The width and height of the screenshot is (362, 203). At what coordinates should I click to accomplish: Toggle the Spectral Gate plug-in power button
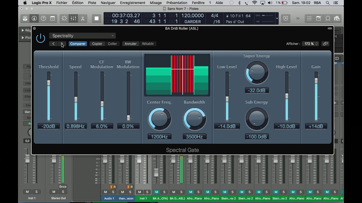tap(40, 38)
